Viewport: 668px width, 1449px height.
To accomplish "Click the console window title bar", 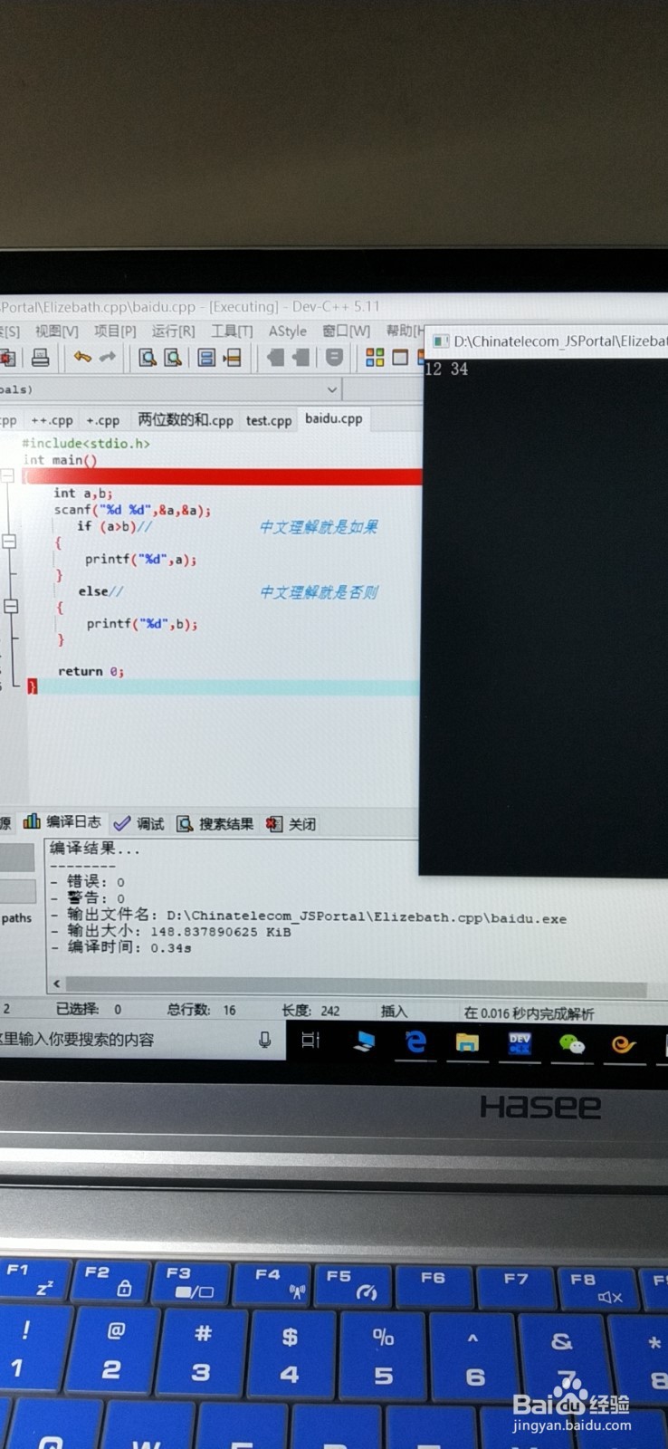I will [549, 341].
